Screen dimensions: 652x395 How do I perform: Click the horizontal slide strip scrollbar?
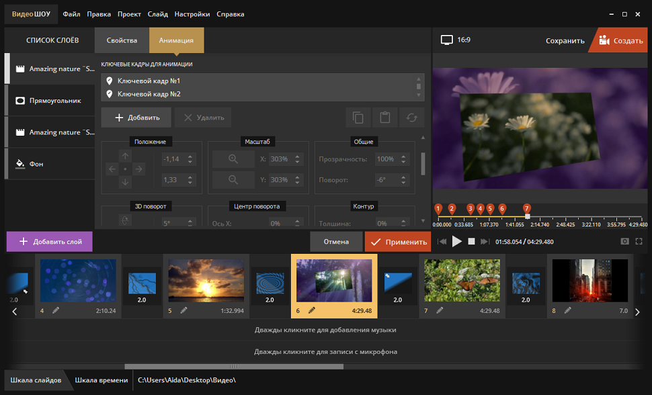tap(234, 366)
